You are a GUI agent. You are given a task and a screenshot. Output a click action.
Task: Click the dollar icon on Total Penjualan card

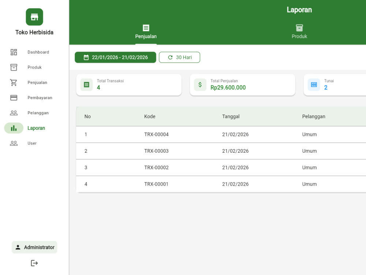(200, 85)
